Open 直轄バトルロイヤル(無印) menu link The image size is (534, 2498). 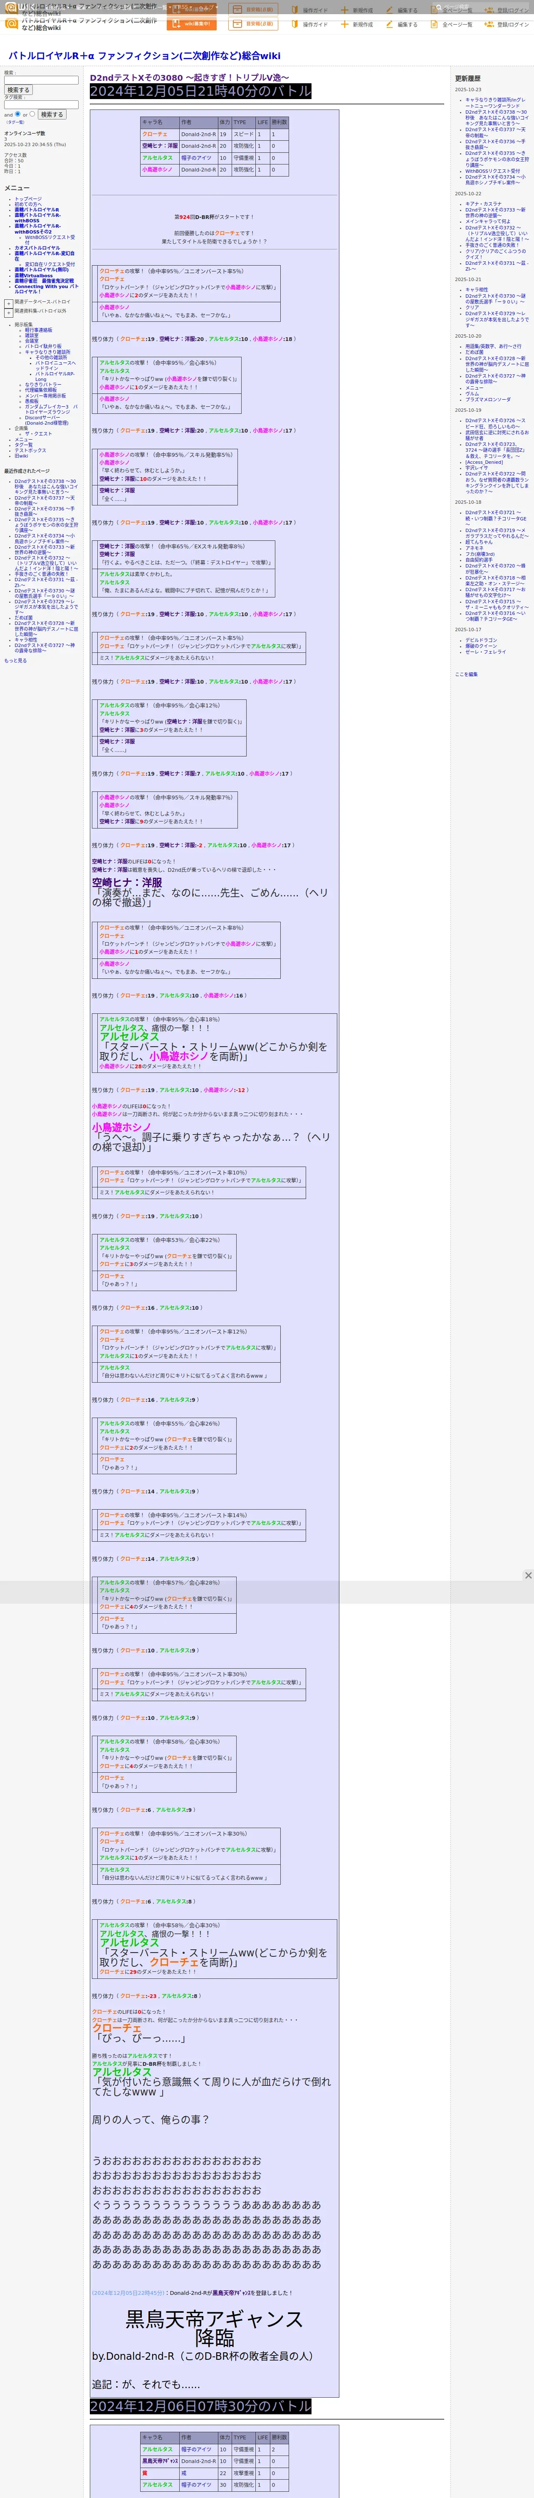tap(42, 270)
